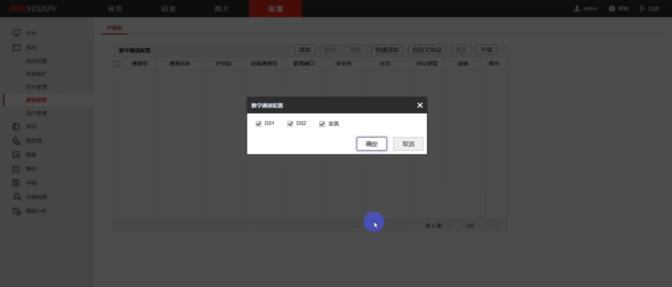Open 安全管理 security management

[x=37, y=87]
